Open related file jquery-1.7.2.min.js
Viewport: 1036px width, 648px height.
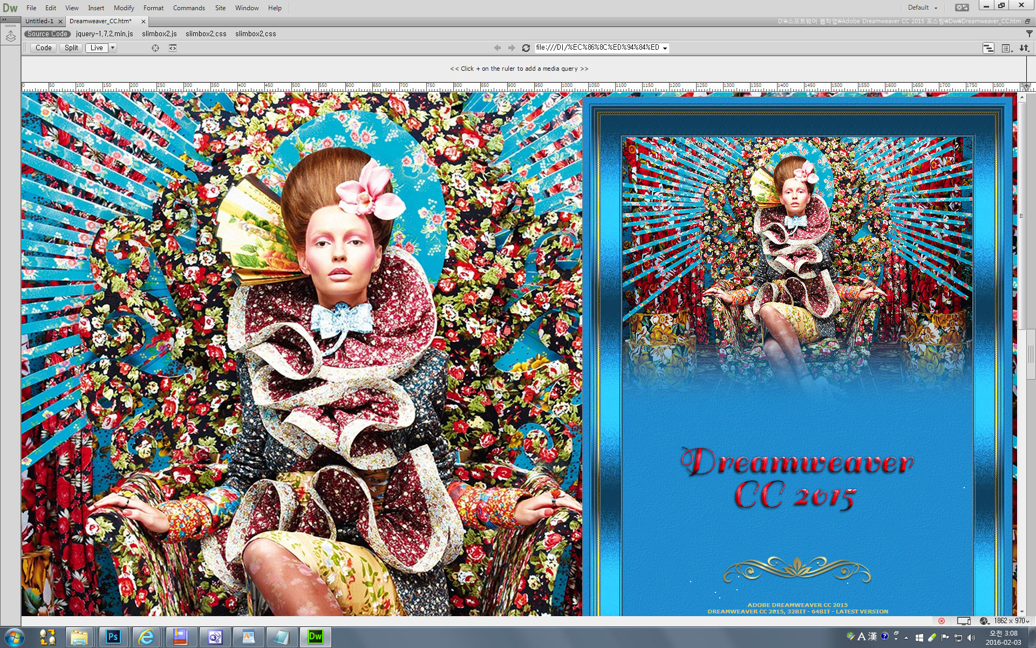click(104, 33)
